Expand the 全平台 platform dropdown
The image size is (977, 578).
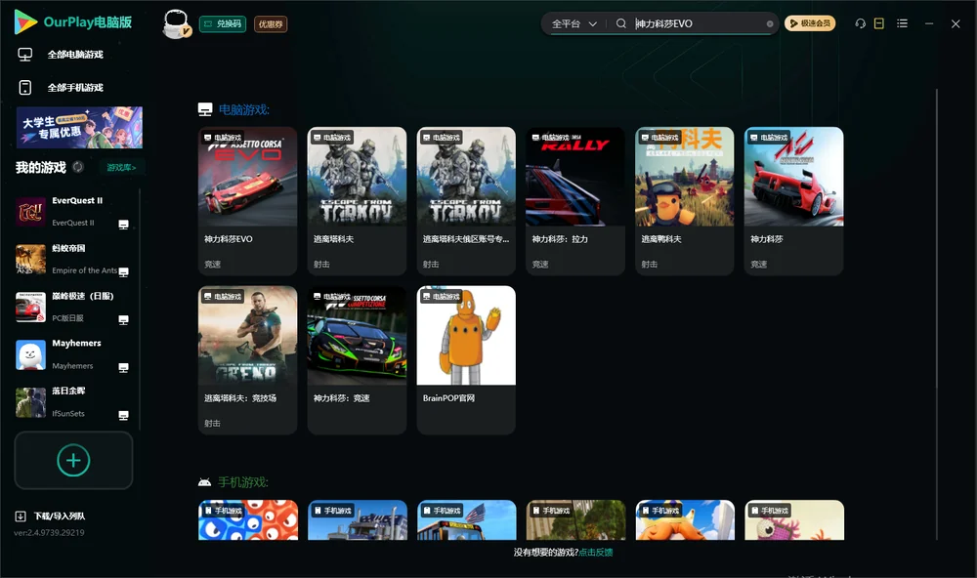573,23
